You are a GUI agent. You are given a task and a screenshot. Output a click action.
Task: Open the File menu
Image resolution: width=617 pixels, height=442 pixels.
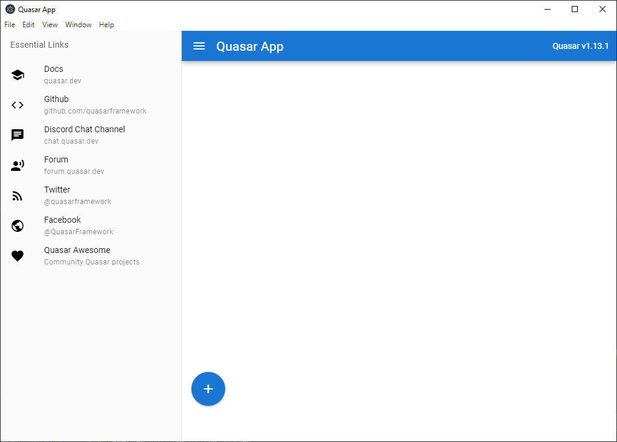click(x=10, y=24)
